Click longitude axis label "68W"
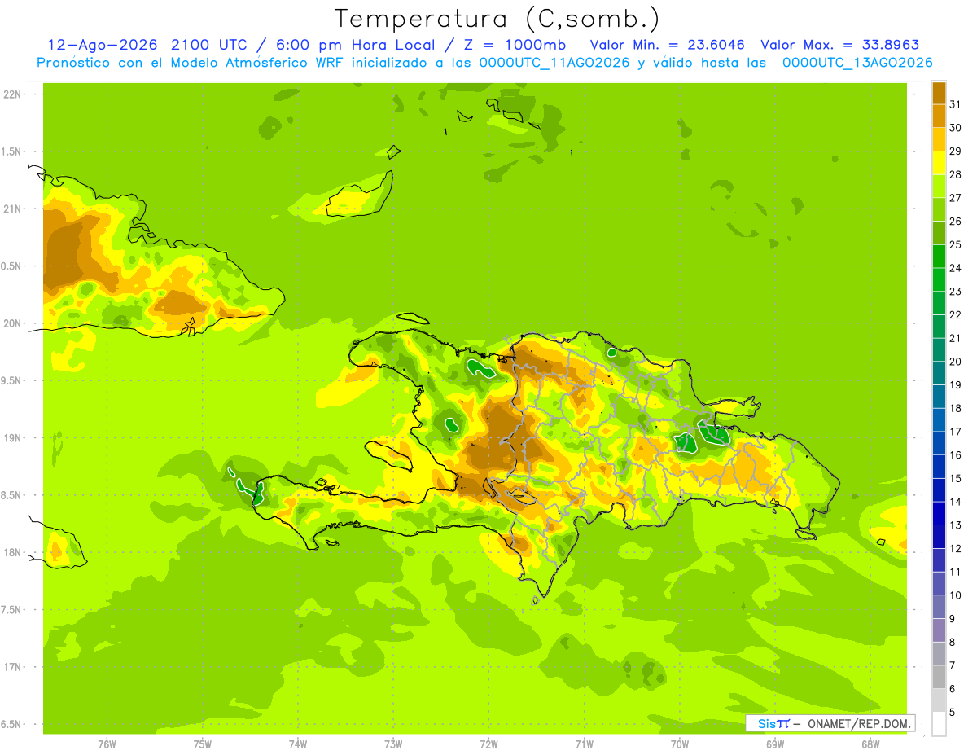Image resolution: width=977 pixels, height=755 pixels. pos(870,744)
